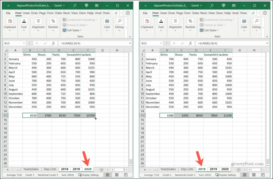Click search magnifier in left window title bar
The image size is (273, 179).
click(x=75, y=5)
